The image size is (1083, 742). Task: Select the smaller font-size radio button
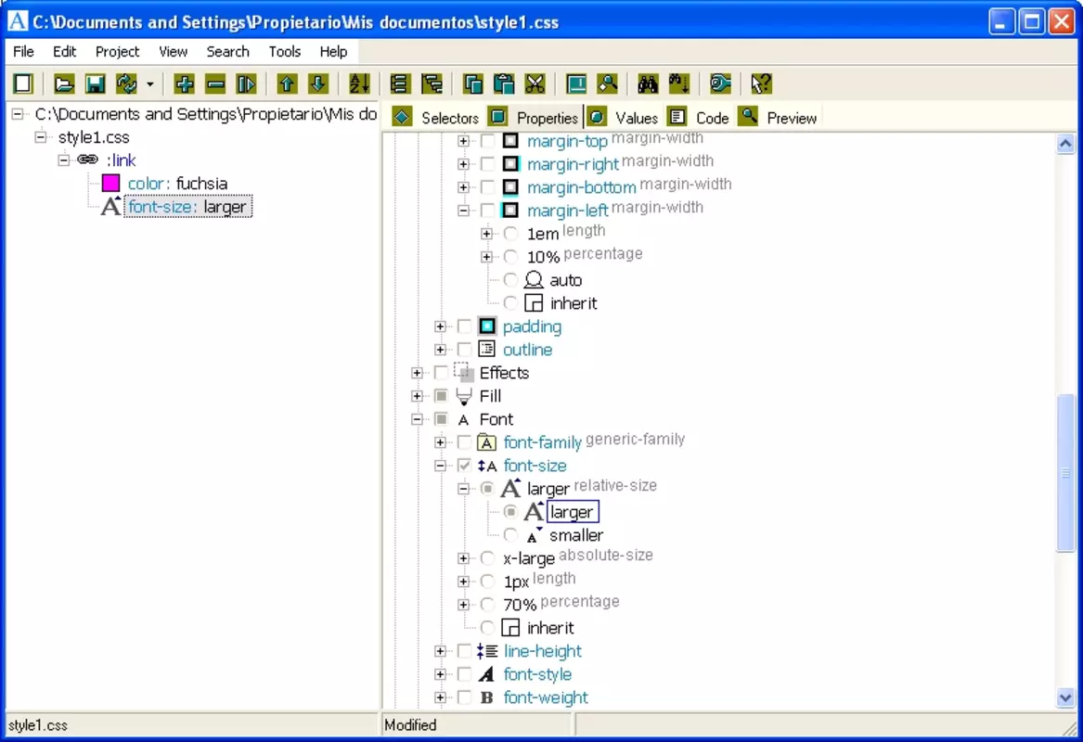point(510,535)
